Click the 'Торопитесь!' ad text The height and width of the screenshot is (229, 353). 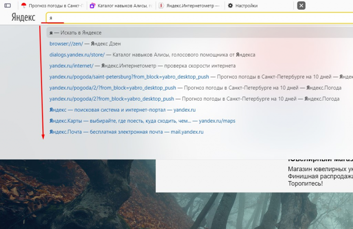click(305, 183)
